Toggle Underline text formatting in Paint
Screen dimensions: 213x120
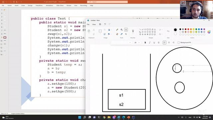point(154,43)
